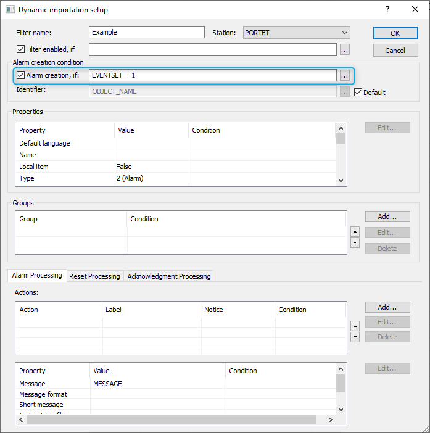The width and height of the screenshot is (430, 433).
Task: Select the Alarm Processing tab
Action: point(37,276)
